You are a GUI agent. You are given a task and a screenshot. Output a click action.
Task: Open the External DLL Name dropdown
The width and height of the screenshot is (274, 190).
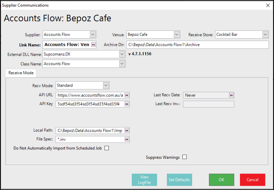(122, 54)
